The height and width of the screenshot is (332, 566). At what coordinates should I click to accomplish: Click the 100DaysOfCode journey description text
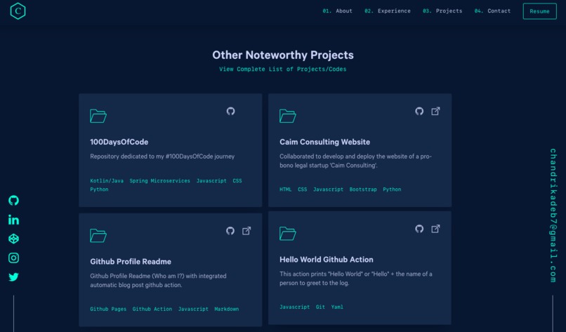pos(162,157)
